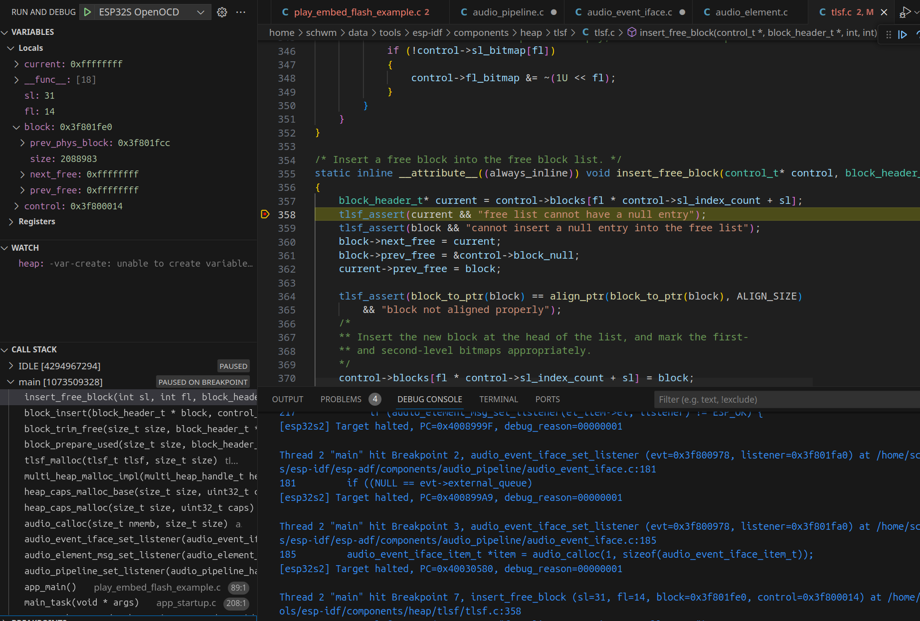Click debug toolbar drag handle
This screenshot has width=920, height=621.
889,34
